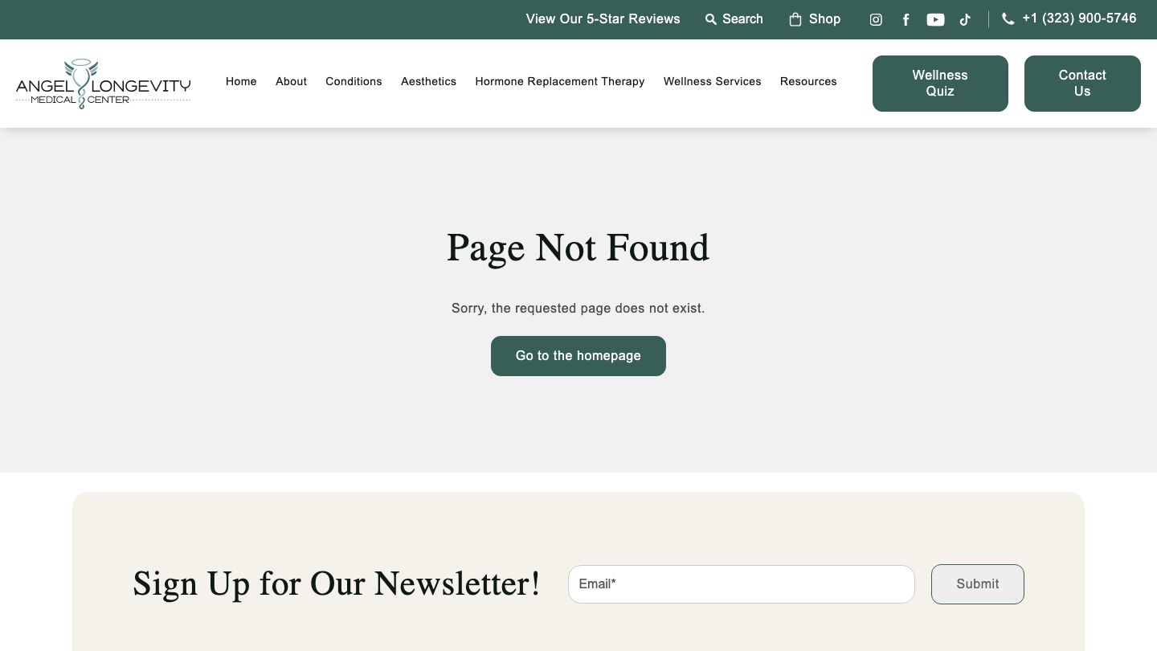Open the About menu item
The image size is (1157, 651).
291,81
